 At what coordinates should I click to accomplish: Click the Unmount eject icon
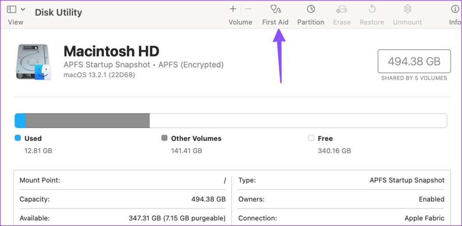tap(407, 9)
